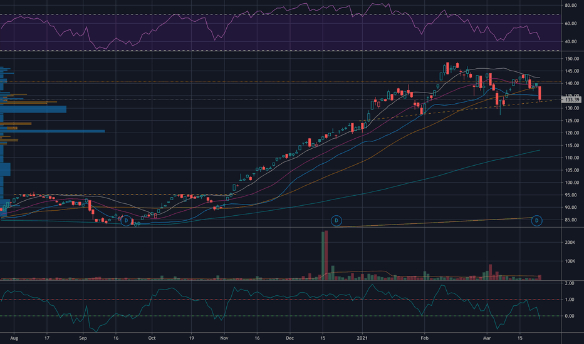584x344 pixels.
Task: Open the late September dividend D marker
Action: coord(126,221)
